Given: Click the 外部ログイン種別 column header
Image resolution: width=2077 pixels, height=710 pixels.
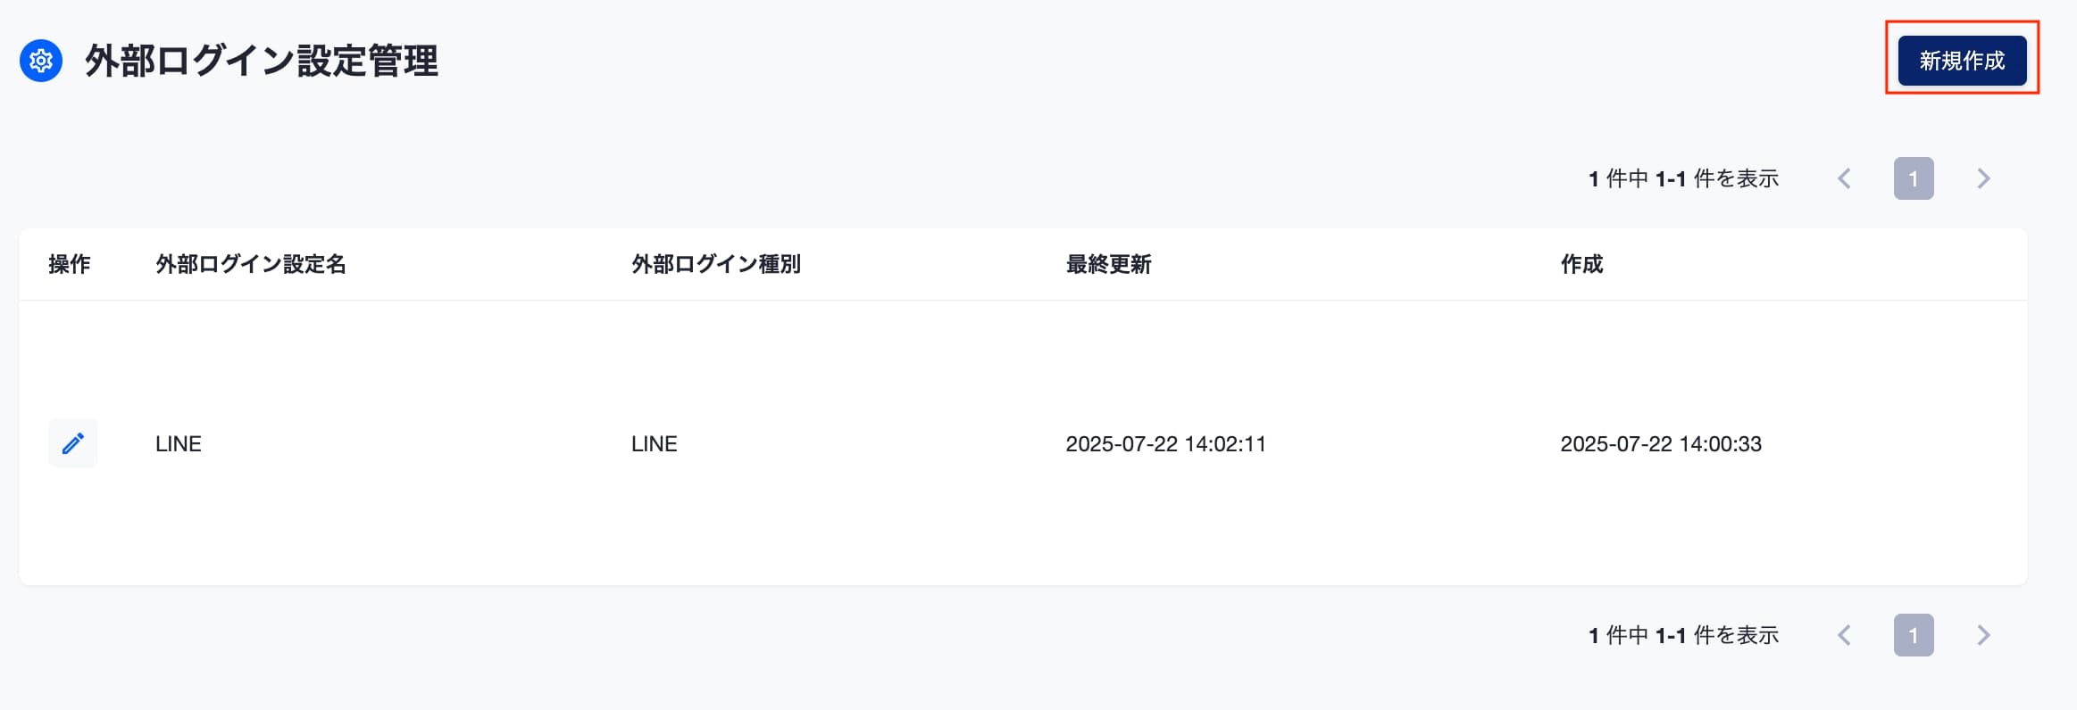Looking at the screenshot, I should tap(716, 264).
